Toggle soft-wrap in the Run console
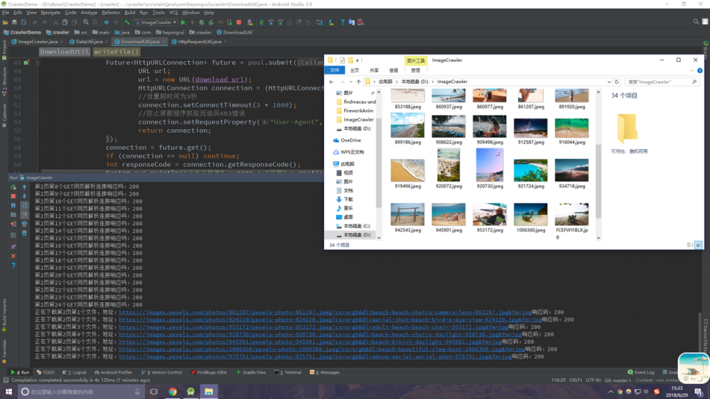 pyautogui.click(x=24, y=206)
